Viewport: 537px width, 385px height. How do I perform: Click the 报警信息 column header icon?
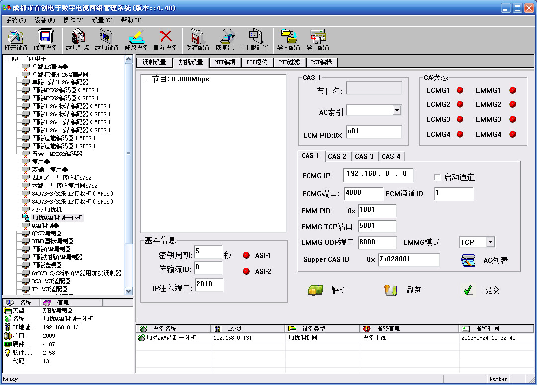[x=367, y=328]
